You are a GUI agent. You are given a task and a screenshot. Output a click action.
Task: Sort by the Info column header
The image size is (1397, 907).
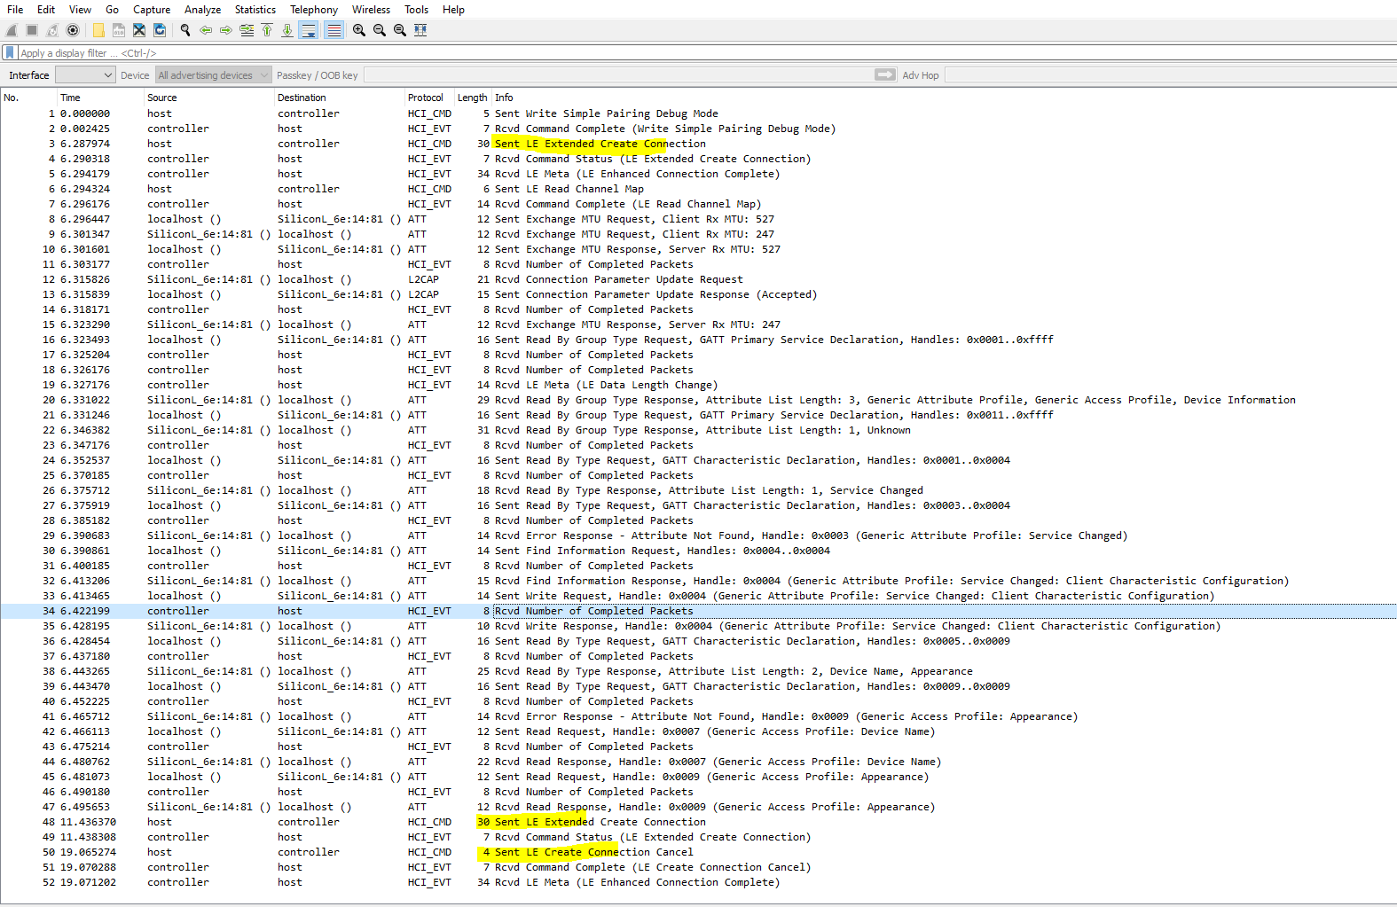click(944, 98)
